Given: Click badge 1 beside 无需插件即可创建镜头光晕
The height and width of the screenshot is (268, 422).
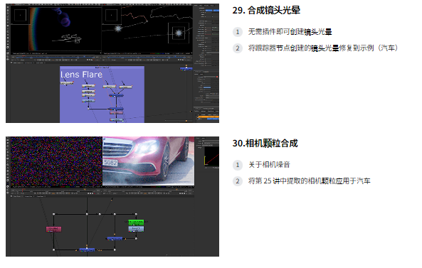Looking at the screenshot, I should click(x=238, y=32).
